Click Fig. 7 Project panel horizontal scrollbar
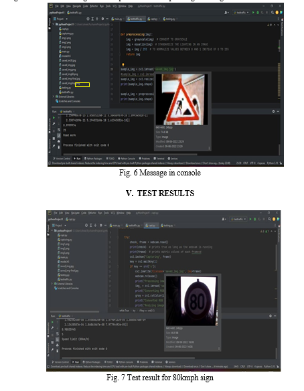The width and height of the screenshot is (304, 391). (x=74, y=311)
